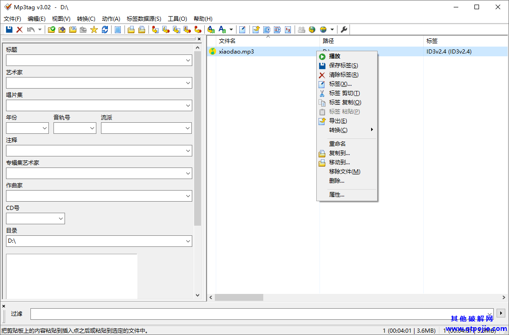
Task: Click the Tag - Tag converter toolbar icon
Action: [198, 30]
